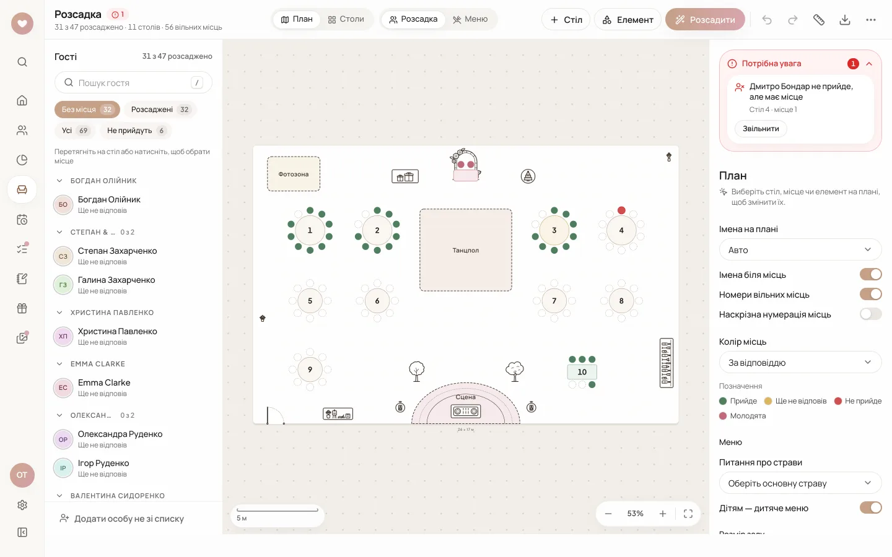
Task: Open the gift registry sidebar icon
Action: [x=22, y=308]
